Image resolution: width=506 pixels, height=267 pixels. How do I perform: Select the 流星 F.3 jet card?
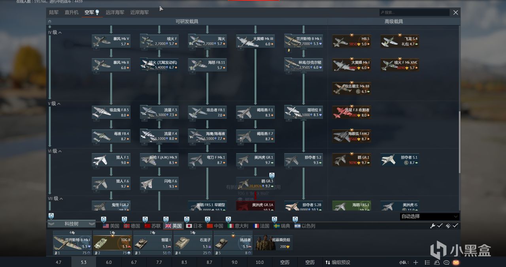pos(160,112)
